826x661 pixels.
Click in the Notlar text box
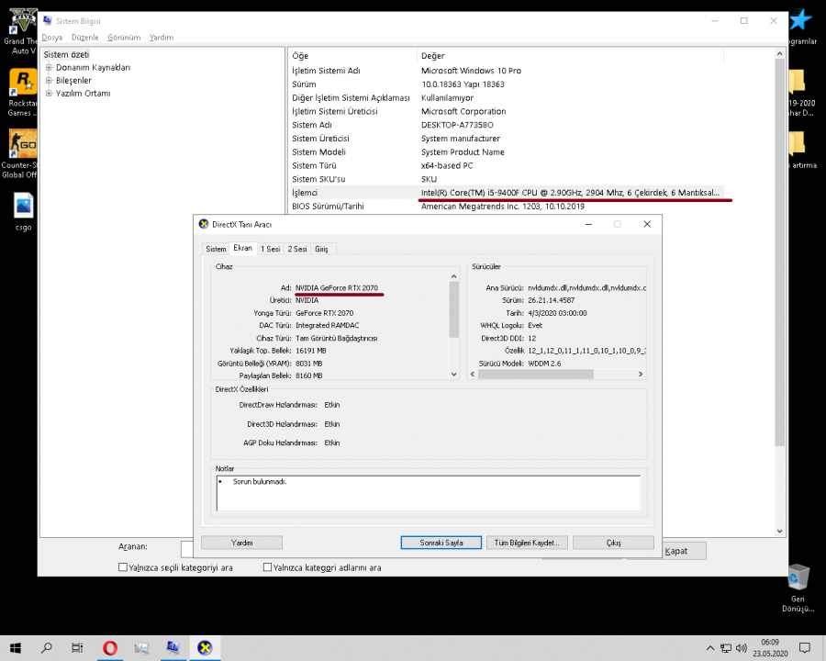(x=429, y=493)
